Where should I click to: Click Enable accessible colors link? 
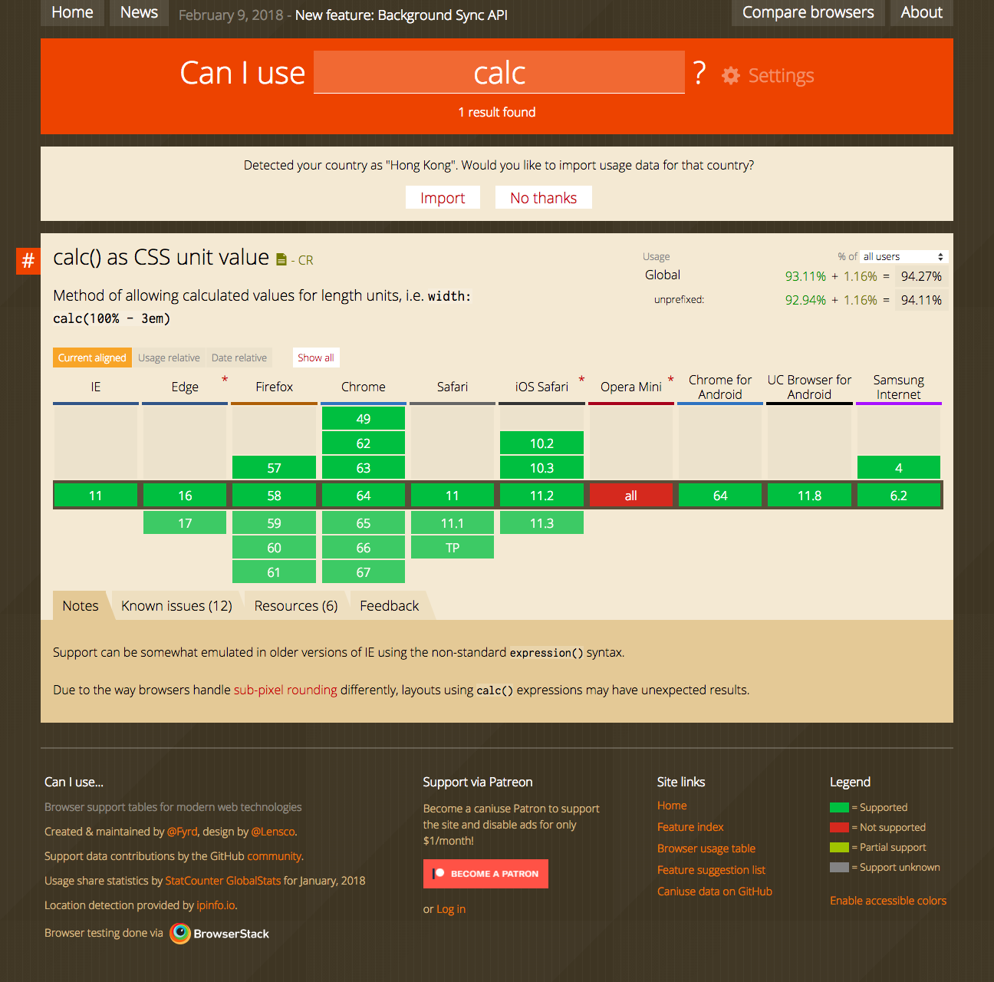click(x=888, y=901)
